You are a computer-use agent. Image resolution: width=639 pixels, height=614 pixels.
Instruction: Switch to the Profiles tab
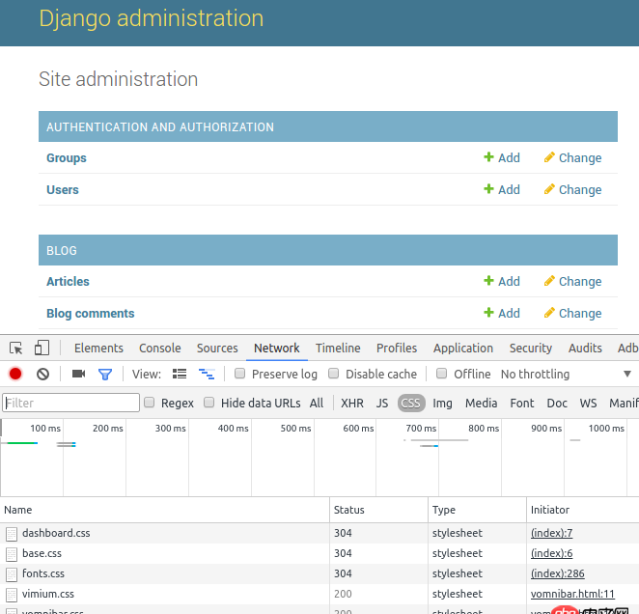[397, 349]
